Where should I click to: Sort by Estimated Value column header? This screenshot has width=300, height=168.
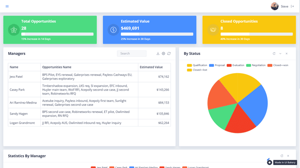click(x=151, y=67)
